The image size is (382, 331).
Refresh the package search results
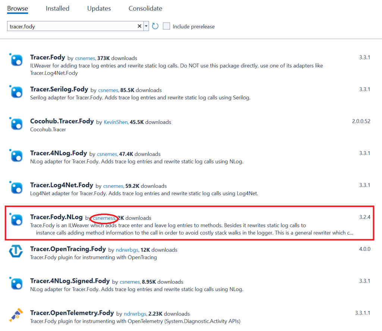pyautogui.click(x=155, y=26)
